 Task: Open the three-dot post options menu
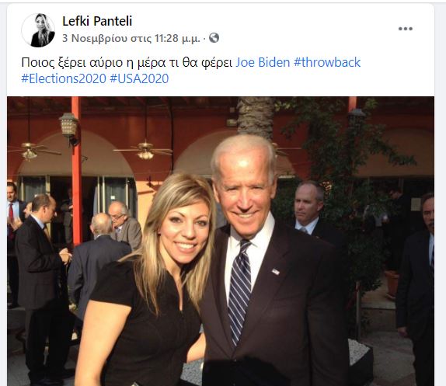(x=406, y=29)
